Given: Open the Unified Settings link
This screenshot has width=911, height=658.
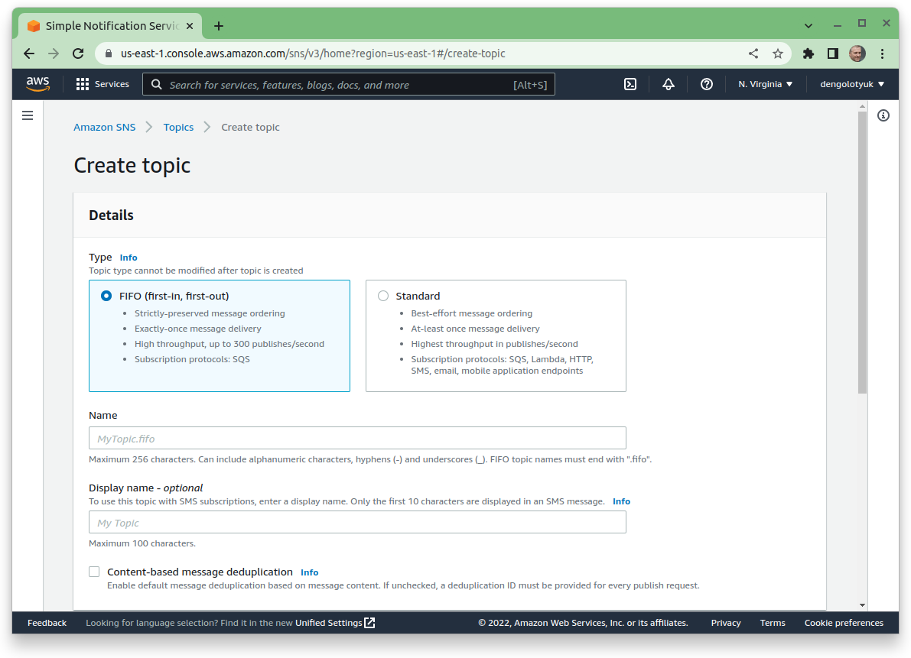Looking at the screenshot, I should pos(329,622).
